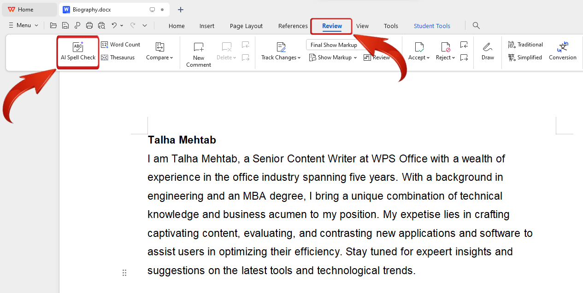
Task: Convert text to Traditional Chinese
Action: [525, 45]
